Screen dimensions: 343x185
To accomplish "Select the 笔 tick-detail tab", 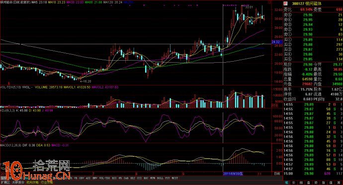I will pyautogui.click(x=286, y=183).
